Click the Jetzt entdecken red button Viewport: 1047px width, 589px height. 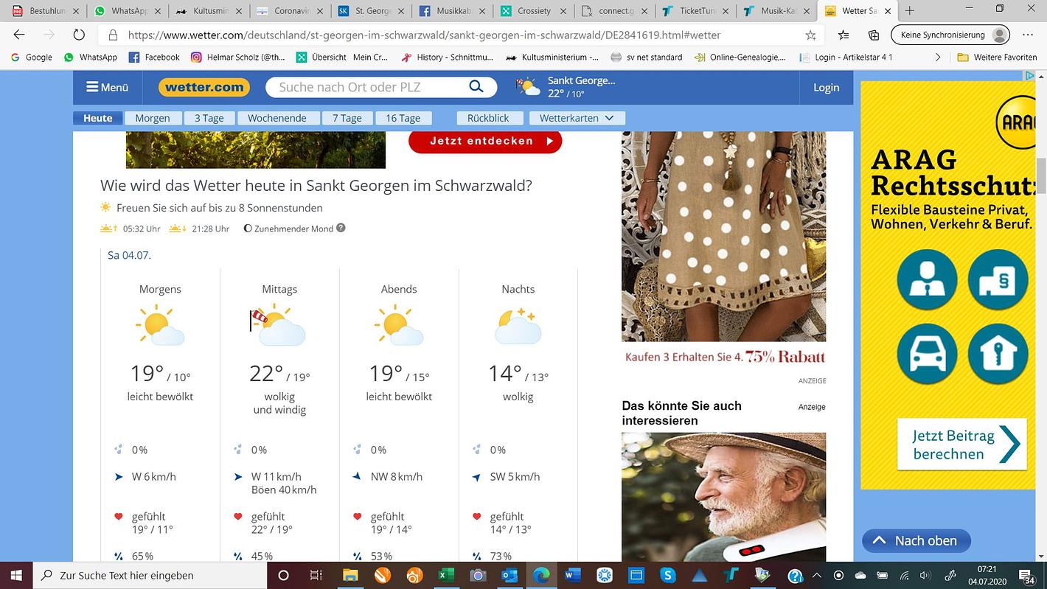[x=485, y=141]
